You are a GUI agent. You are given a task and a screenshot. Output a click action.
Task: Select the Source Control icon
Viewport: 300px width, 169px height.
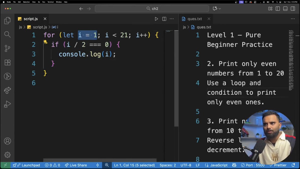coord(7,48)
